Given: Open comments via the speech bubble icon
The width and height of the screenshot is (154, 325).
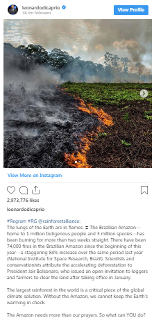Looking at the screenshot, I should tap(24, 190).
